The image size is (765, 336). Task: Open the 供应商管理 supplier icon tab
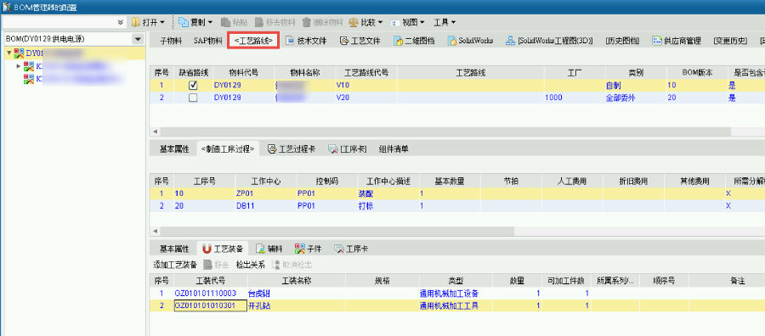pyautogui.click(x=657, y=41)
